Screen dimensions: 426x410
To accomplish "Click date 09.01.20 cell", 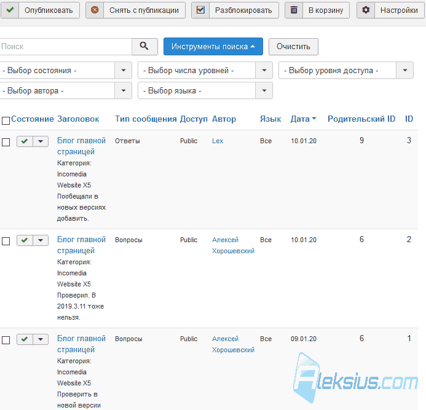I will pyautogui.click(x=304, y=339).
